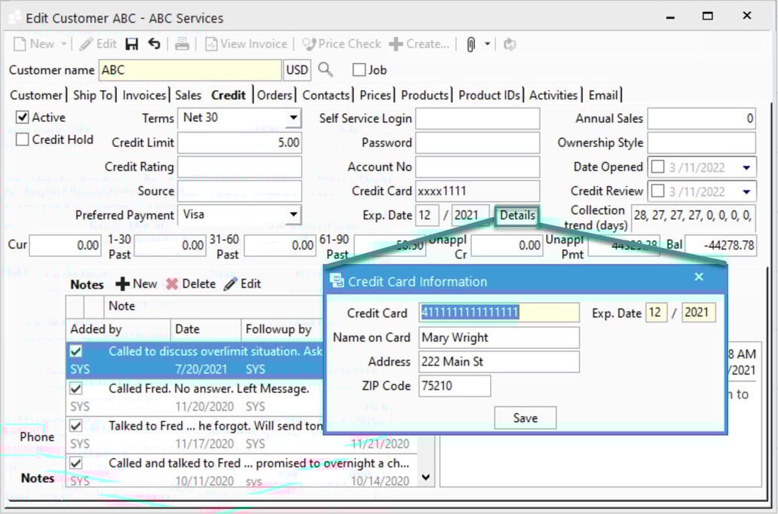Switch to the Invoices tab

(x=144, y=95)
